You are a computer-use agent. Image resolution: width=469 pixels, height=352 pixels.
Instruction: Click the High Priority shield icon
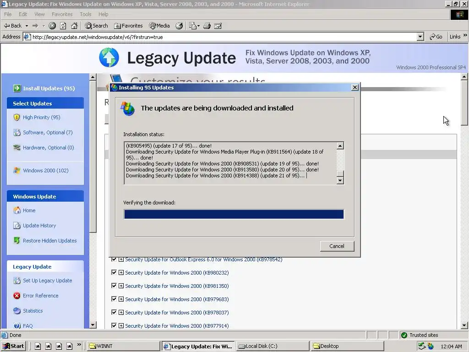(x=17, y=117)
